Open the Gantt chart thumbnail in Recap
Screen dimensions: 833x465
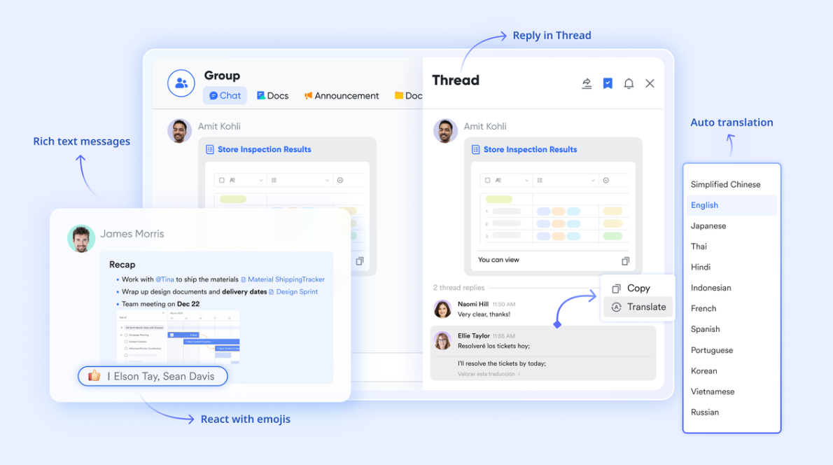[178, 337]
